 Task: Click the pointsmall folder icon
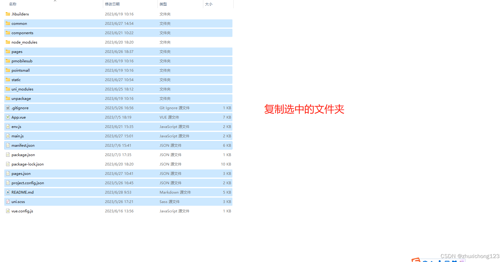8,70
